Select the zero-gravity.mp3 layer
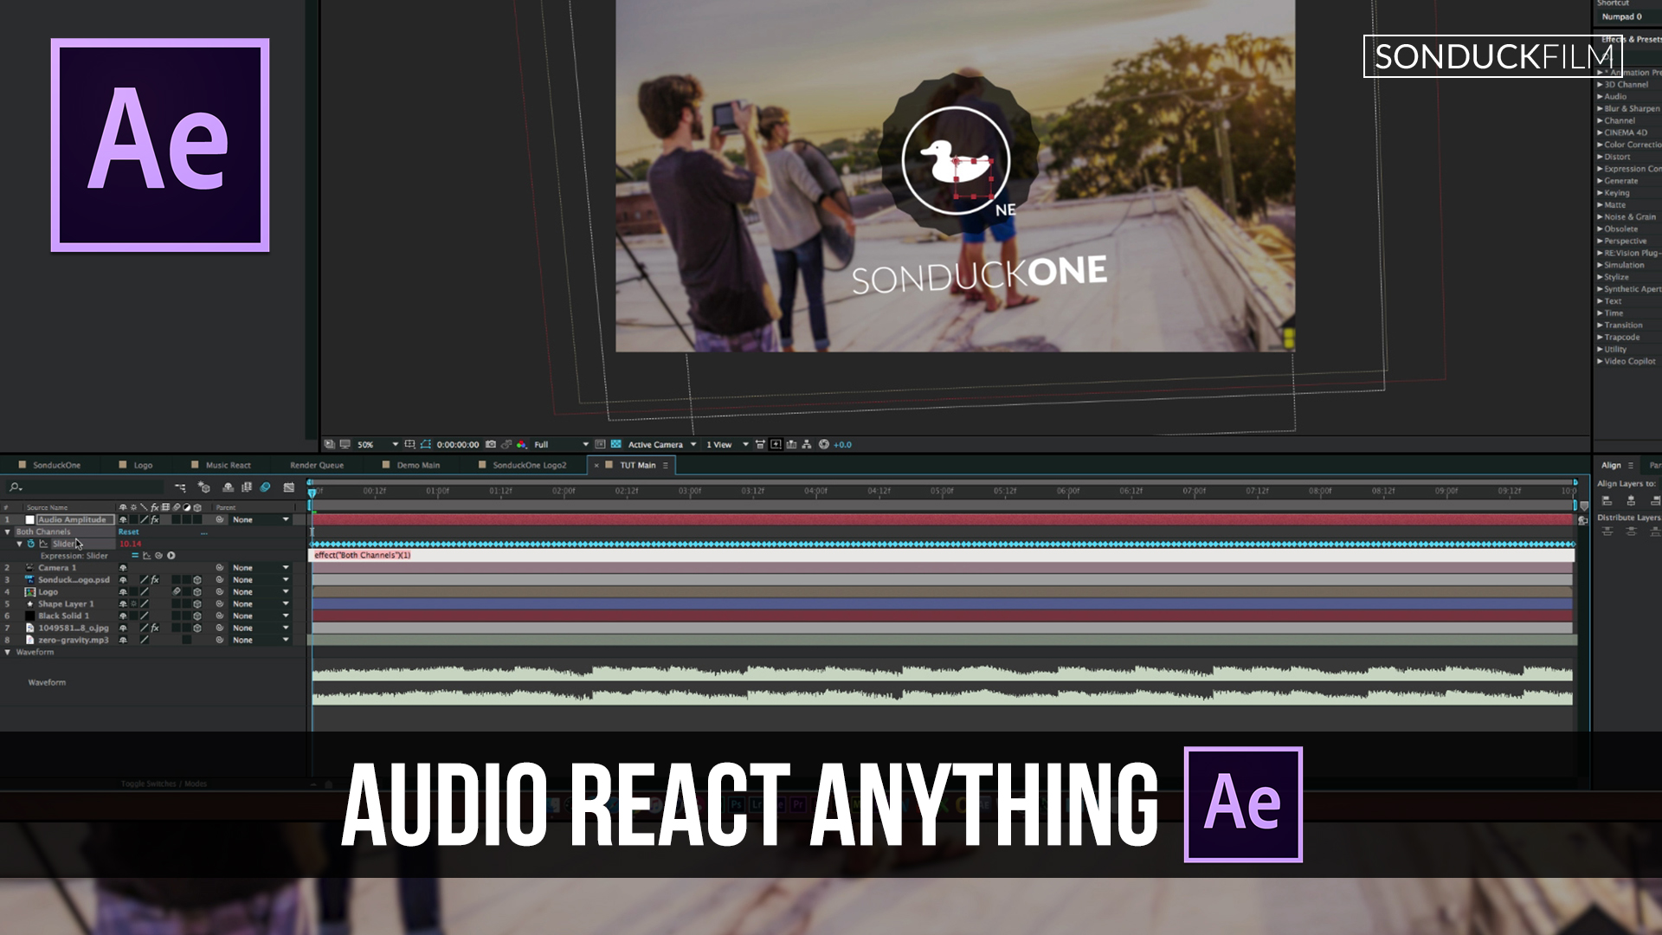This screenshot has height=935, width=1662. tap(72, 641)
